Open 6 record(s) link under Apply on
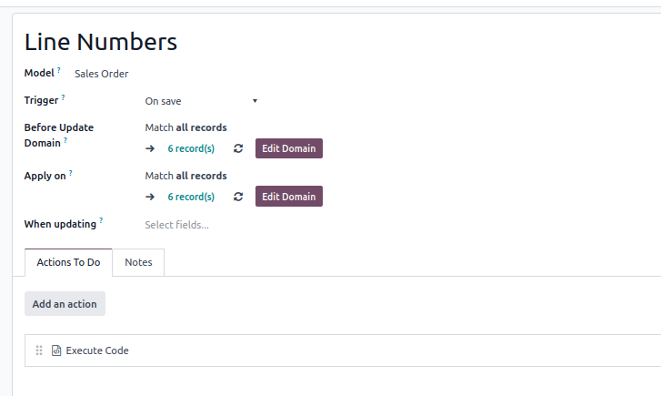Image resolution: width=661 pixels, height=396 pixels. tap(191, 197)
